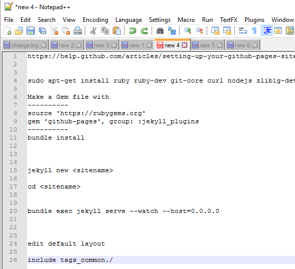Click the Open file folder icon
Screen dimensions: 295x269
[19, 31]
